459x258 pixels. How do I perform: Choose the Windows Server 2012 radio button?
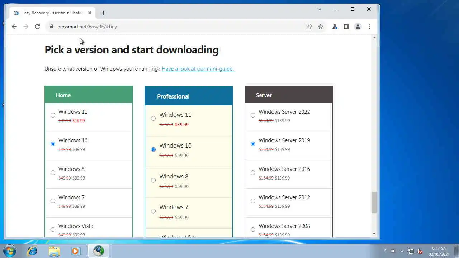(x=253, y=201)
